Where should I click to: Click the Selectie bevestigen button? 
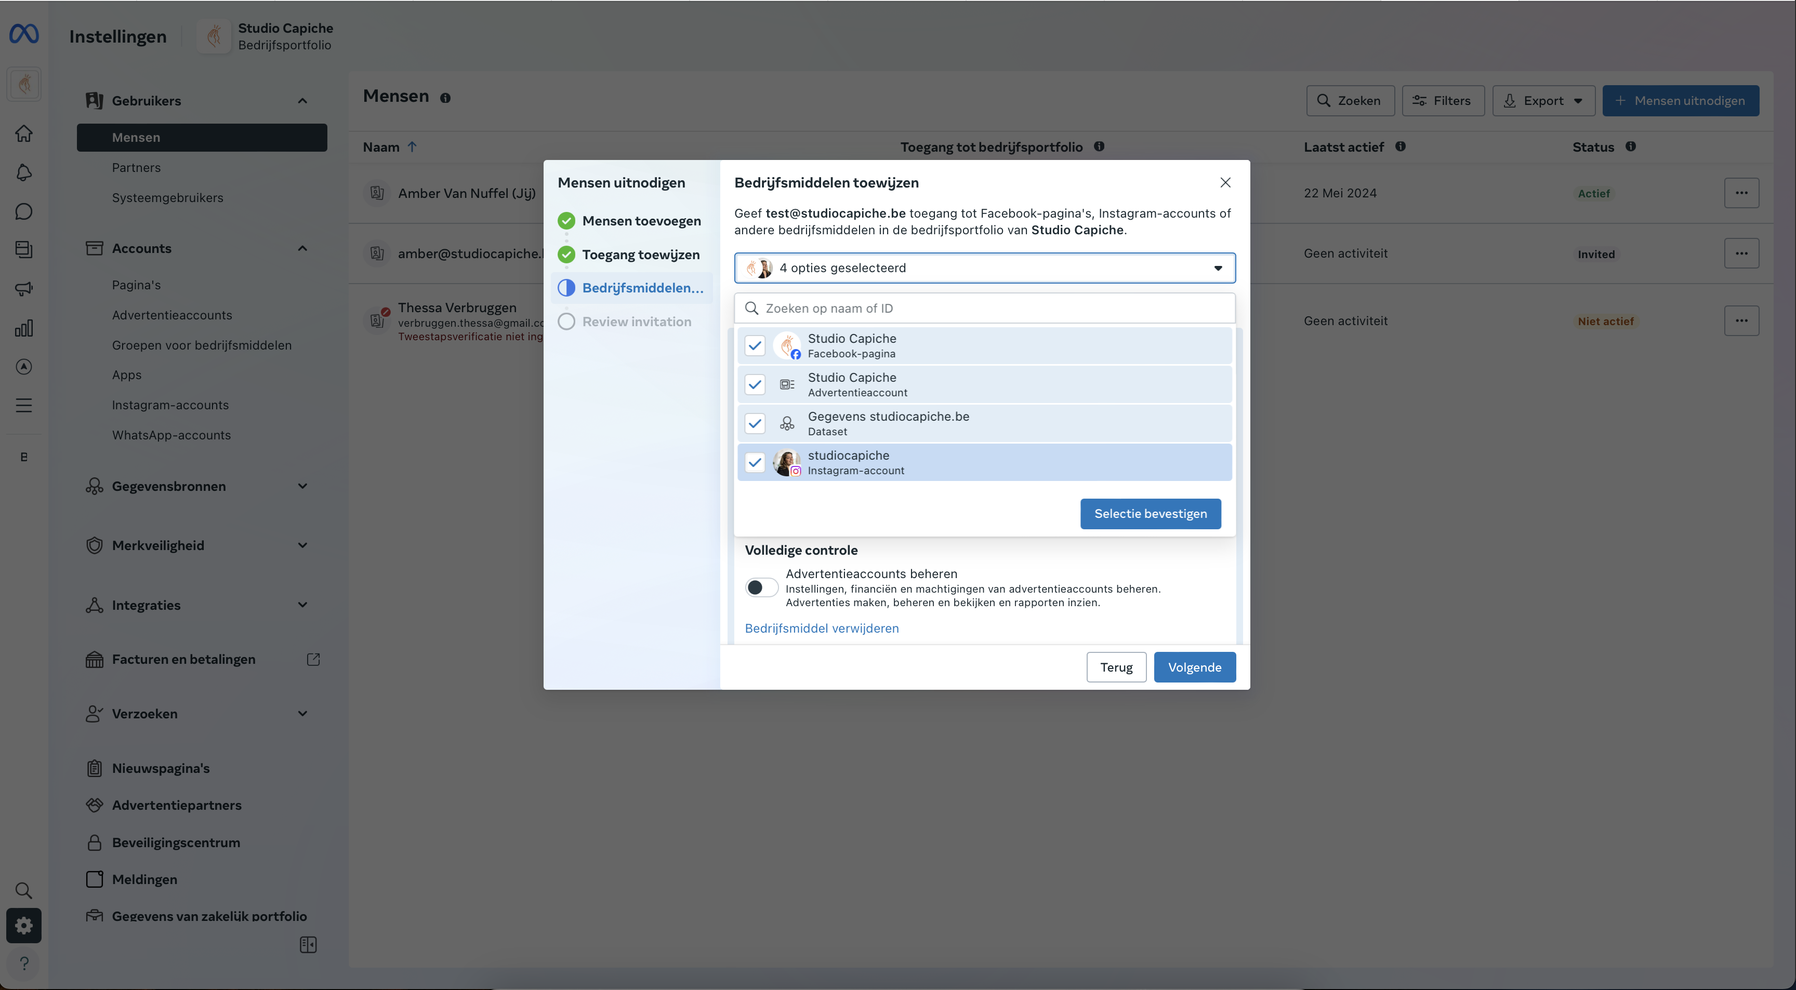click(x=1151, y=514)
